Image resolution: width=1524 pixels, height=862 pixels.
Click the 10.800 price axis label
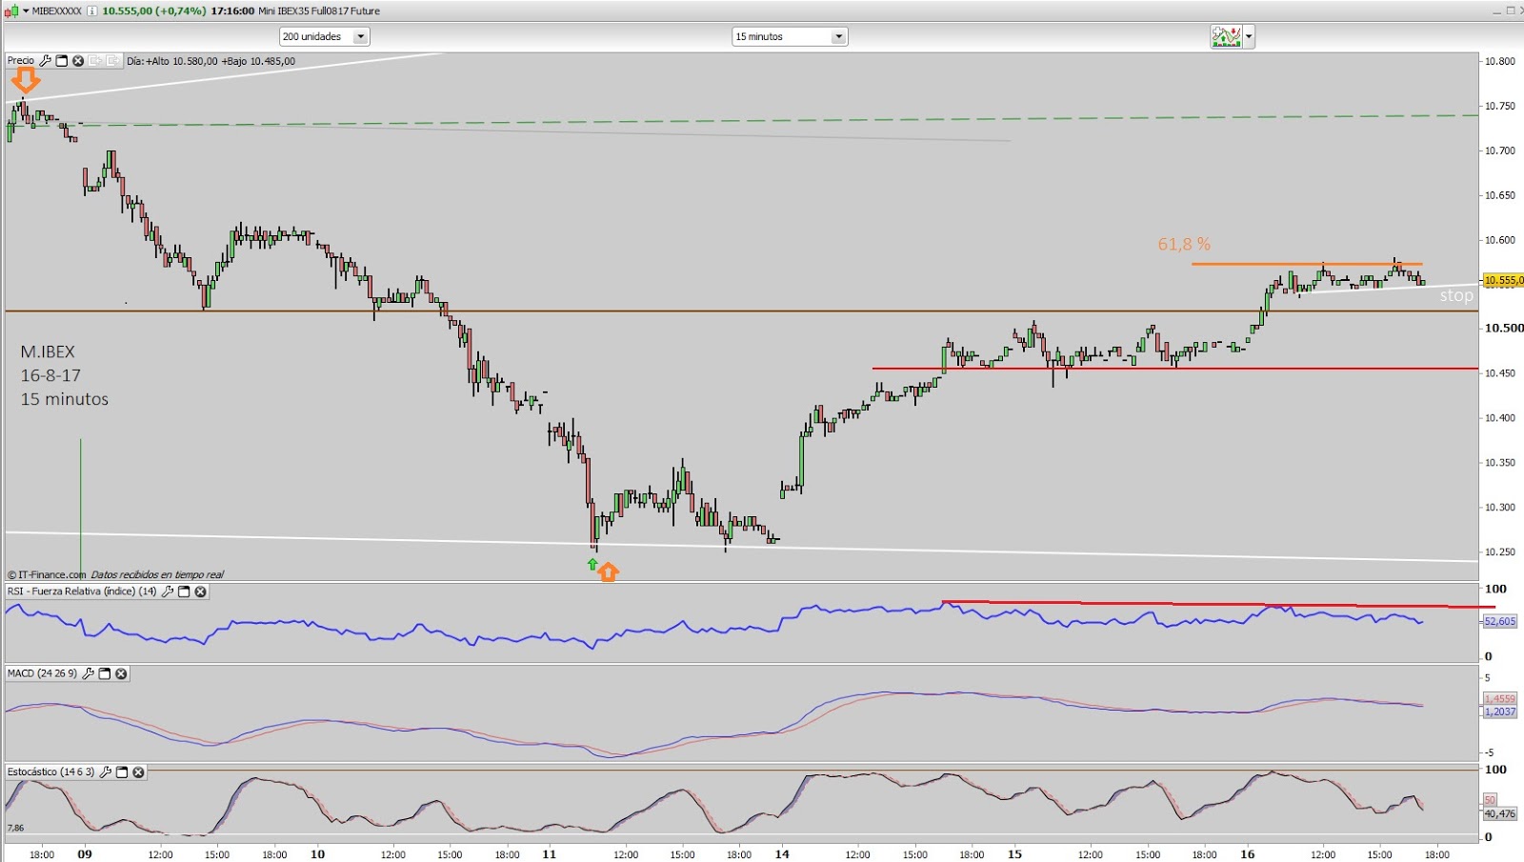[x=1500, y=61]
